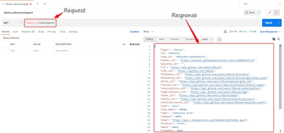Open the subscriptions_url link

[x=225, y=88]
